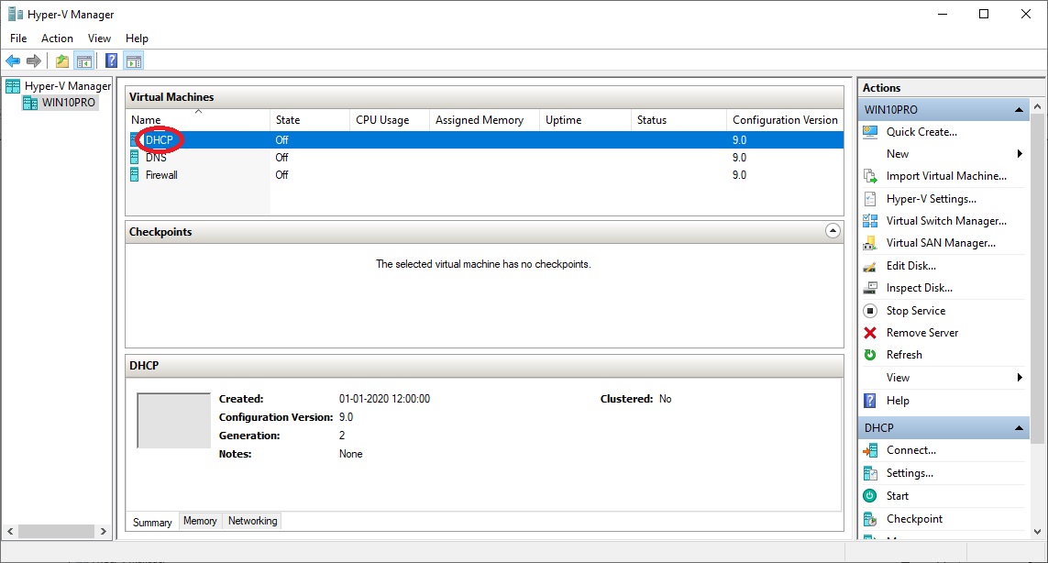Click the Help icon in Actions pane
The height and width of the screenshot is (563, 1048).
tap(870, 401)
